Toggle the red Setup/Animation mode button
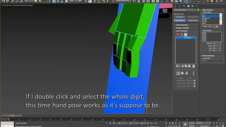 click(178, 35)
